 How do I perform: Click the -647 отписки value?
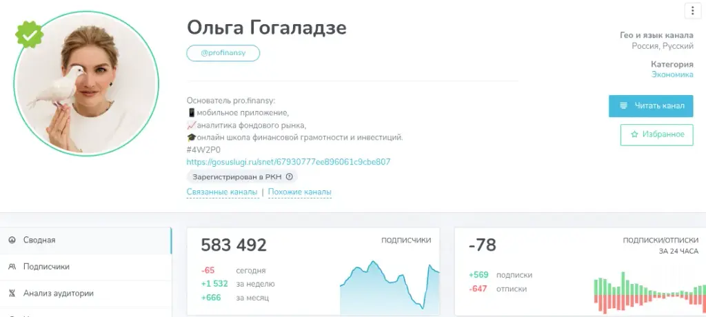coord(478,289)
